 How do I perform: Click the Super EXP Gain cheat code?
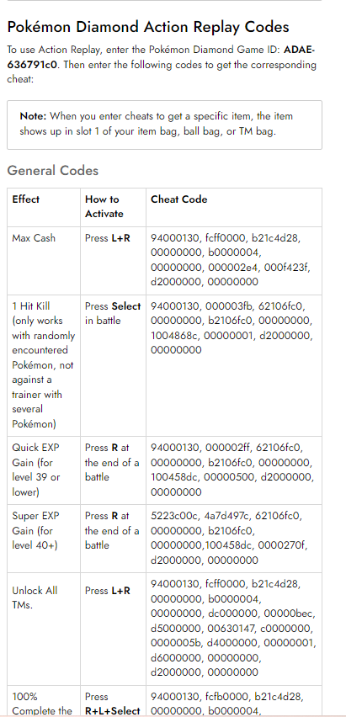[229, 538]
